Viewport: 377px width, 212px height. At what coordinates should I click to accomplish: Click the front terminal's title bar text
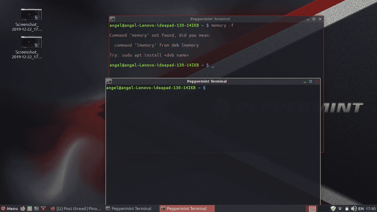coord(207,81)
